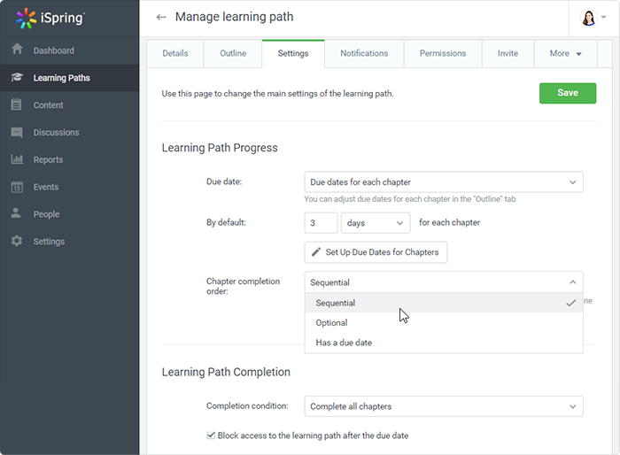The height and width of the screenshot is (455, 620).
Task: Click the Events calendar icon
Action: coord(17,187)
